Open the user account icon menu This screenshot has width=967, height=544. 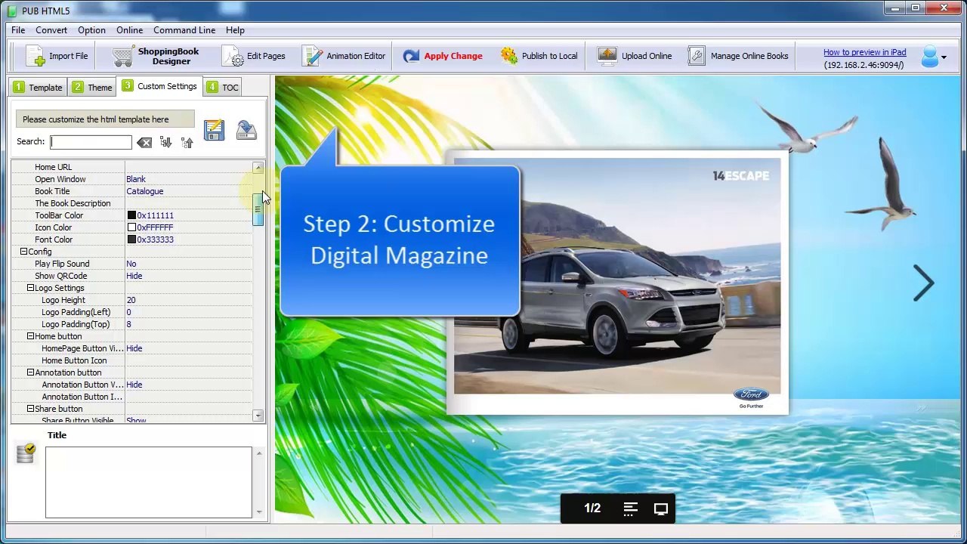[x=933, y=57]
